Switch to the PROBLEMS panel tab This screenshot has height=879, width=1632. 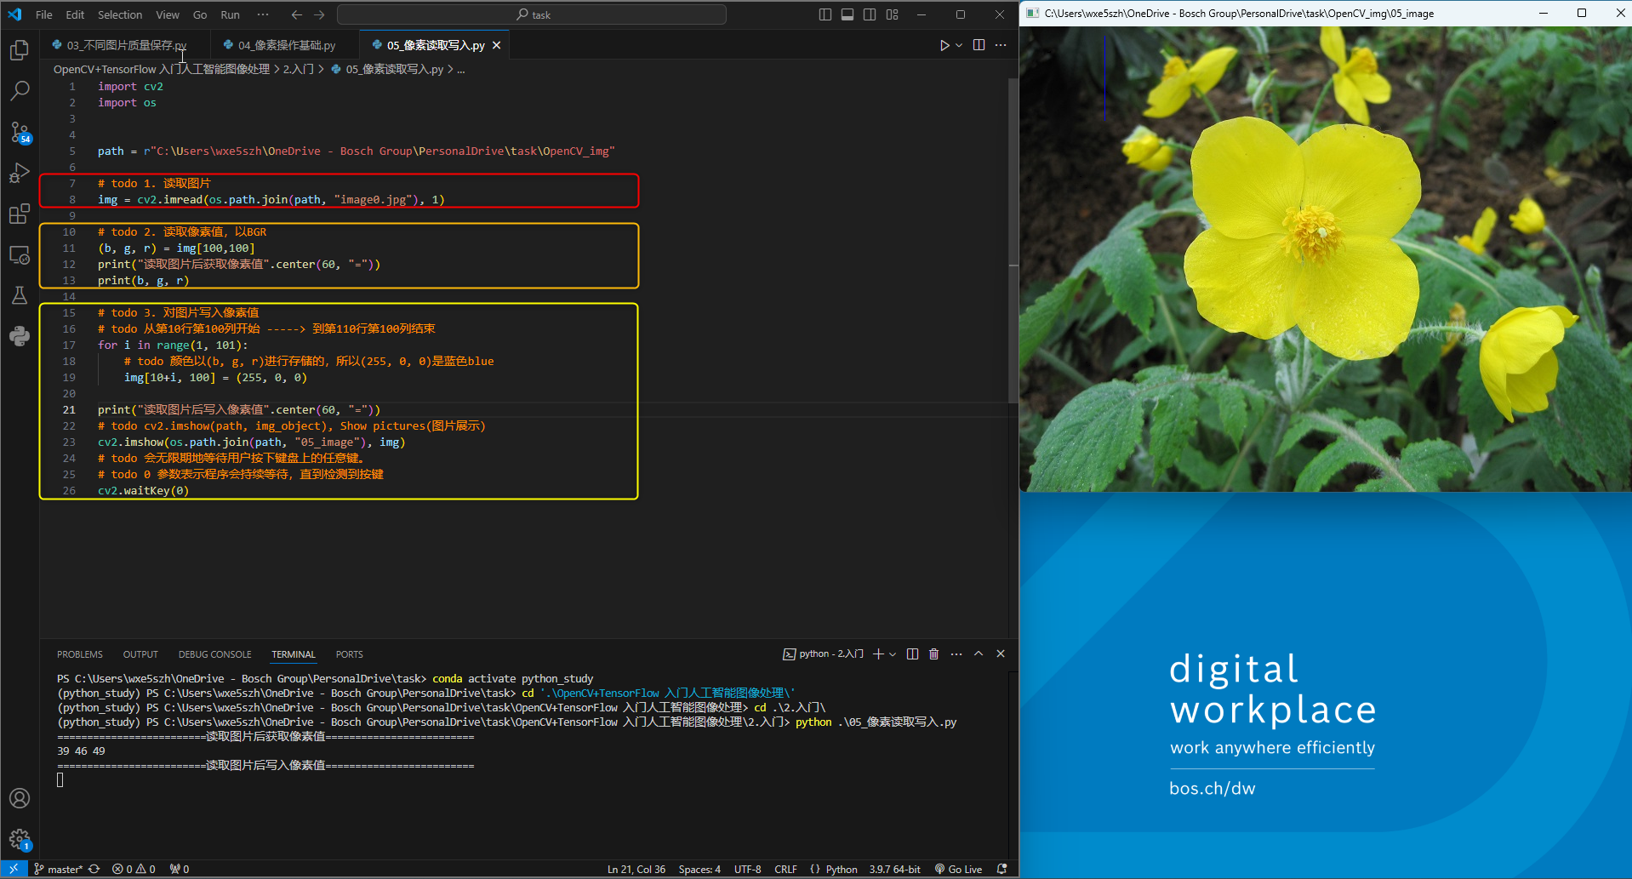click(x=80, y=654)
